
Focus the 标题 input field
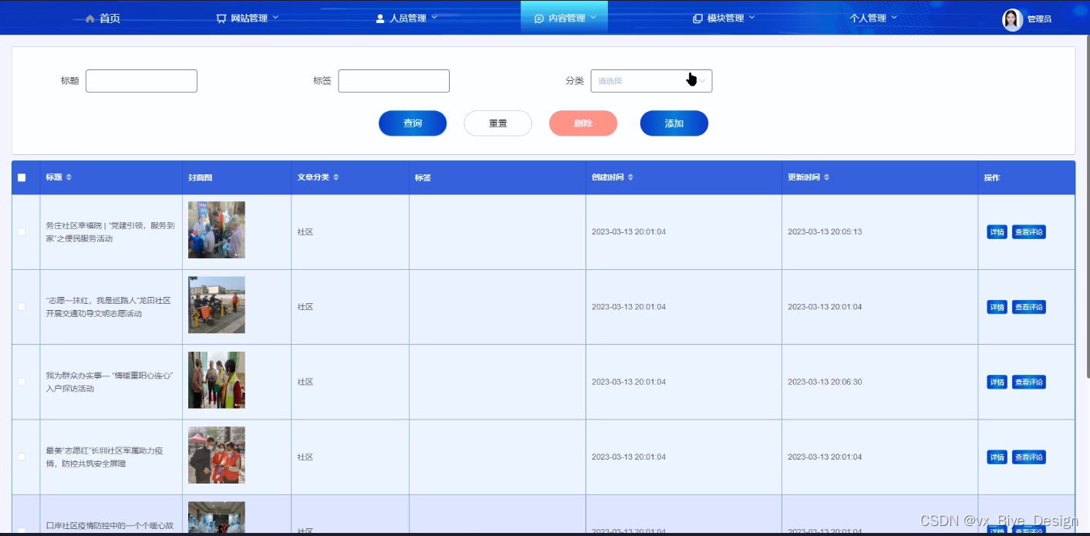pos(141,81)
